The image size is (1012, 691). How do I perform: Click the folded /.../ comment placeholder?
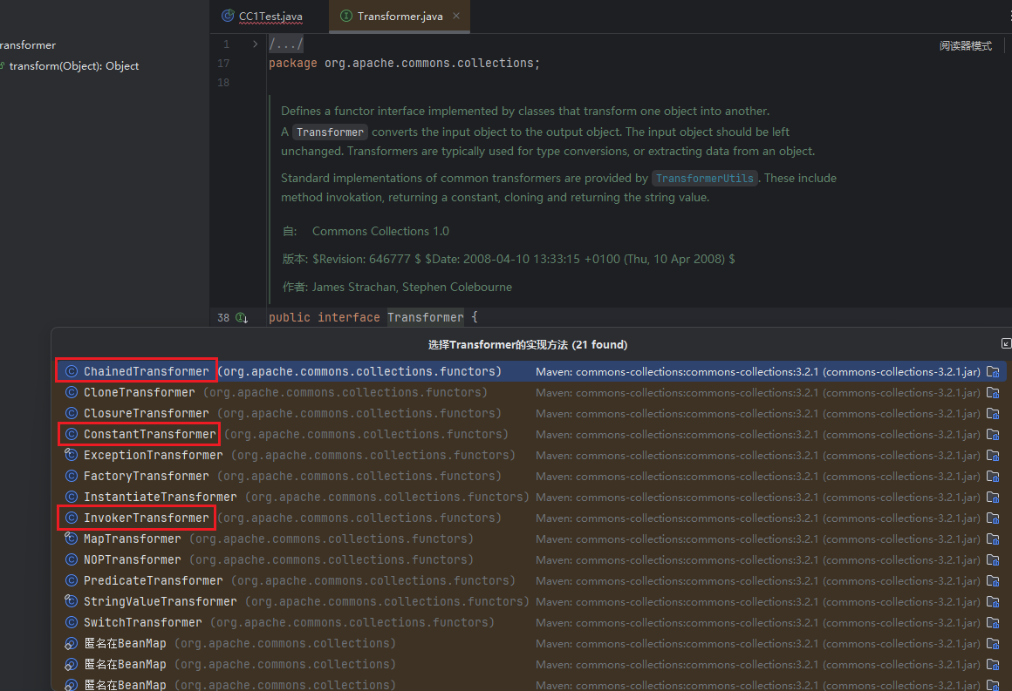(286, 44)
